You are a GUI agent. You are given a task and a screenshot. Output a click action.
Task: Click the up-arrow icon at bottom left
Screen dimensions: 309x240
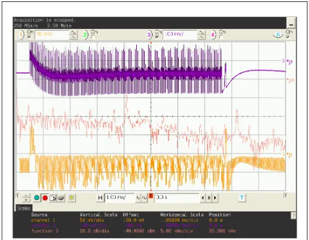pos(18,196)
